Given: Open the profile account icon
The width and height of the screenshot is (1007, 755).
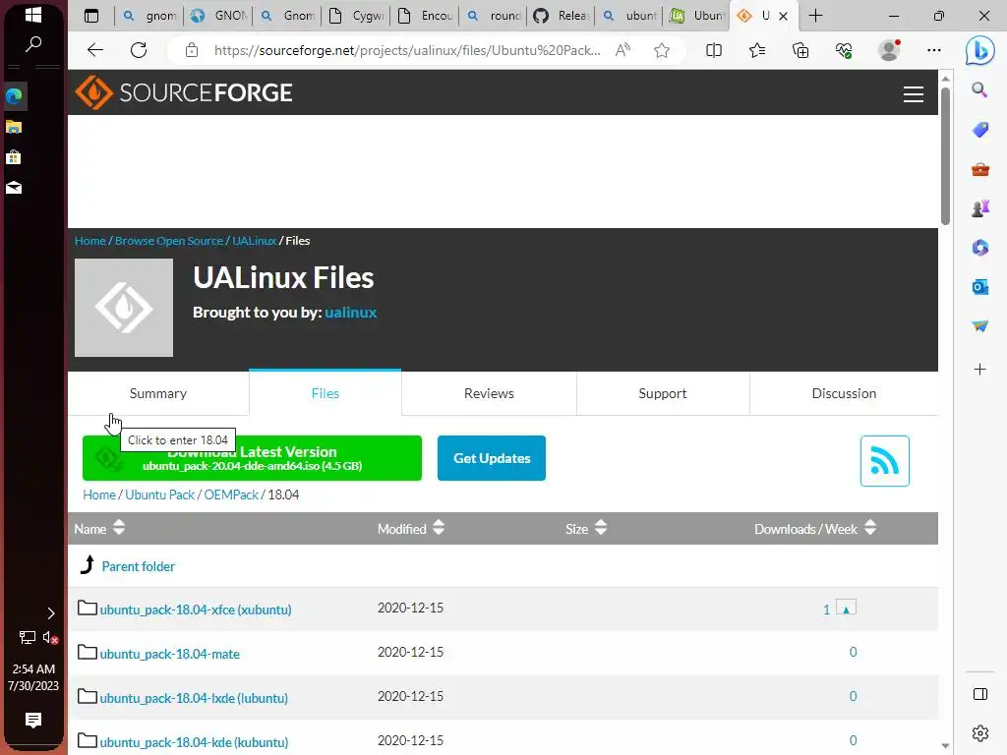Looking at the screenshot, I should click(x=889, y=50).
